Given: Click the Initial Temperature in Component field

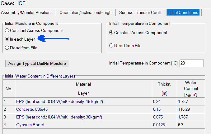Looking at the screenshot, I should [x=191, y=63].
